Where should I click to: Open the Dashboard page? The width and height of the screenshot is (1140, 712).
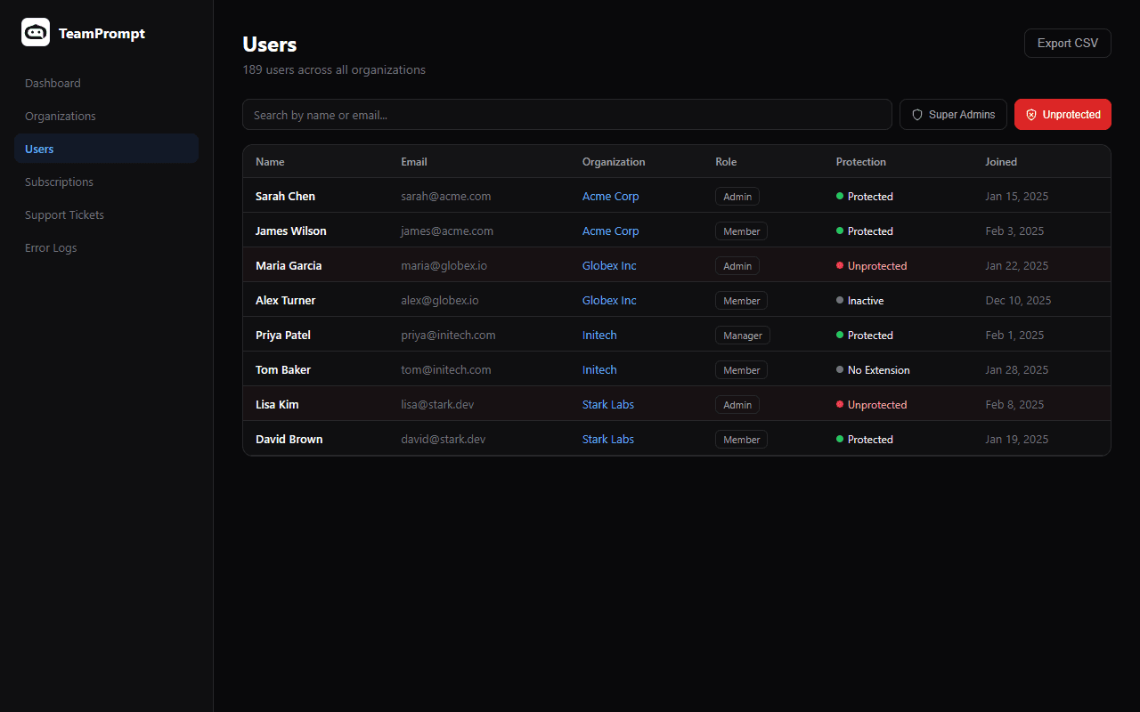point(53,83)
